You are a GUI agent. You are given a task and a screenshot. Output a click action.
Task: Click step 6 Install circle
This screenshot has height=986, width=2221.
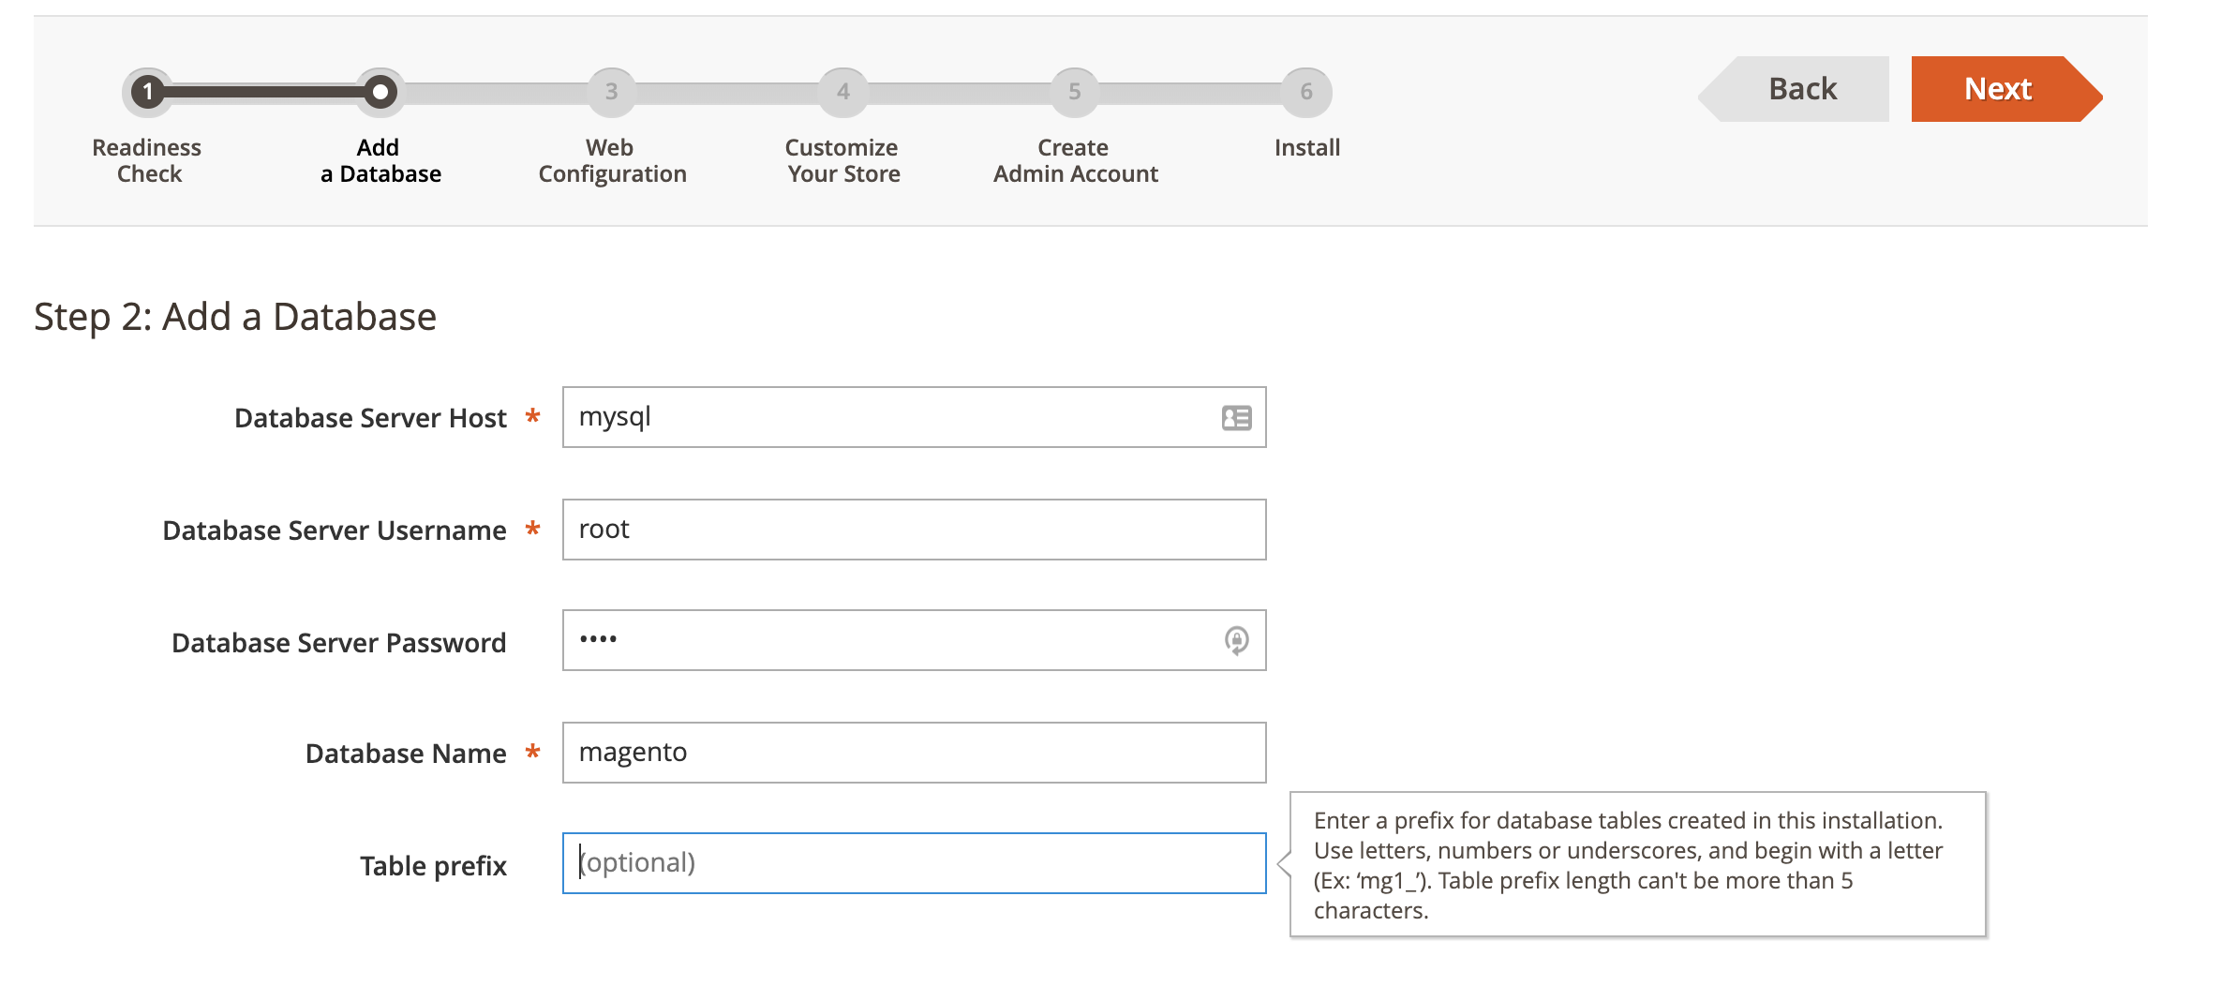click(1306, 92)
